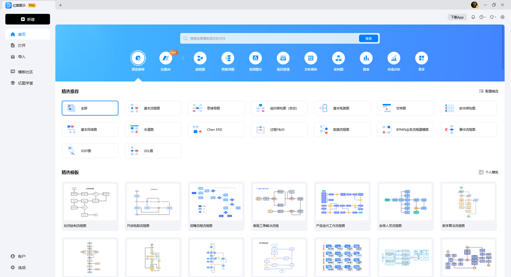This screenshot has height=277, width=511.
Task: Select the 思维导图 mind map category icon
Action: [228, 58]
